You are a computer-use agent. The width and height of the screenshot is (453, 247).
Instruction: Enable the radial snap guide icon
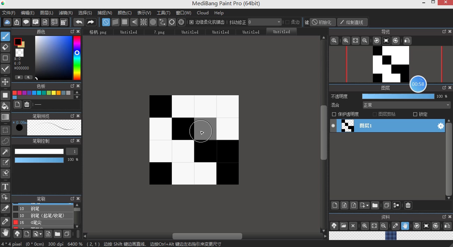[x=144, y=22]
